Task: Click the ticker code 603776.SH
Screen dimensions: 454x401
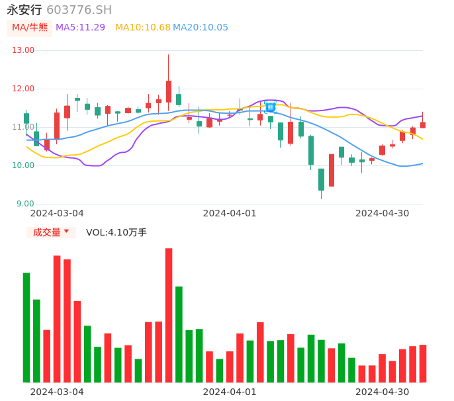Action: tap(79, 10)
